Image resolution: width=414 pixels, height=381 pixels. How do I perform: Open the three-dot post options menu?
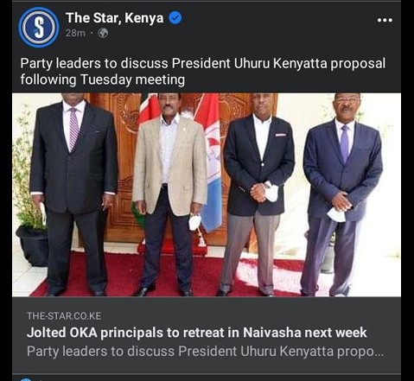click(x=385, y=20)
